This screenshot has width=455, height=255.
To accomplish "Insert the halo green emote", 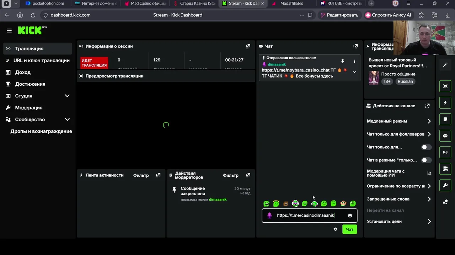I will coord(276,203).
